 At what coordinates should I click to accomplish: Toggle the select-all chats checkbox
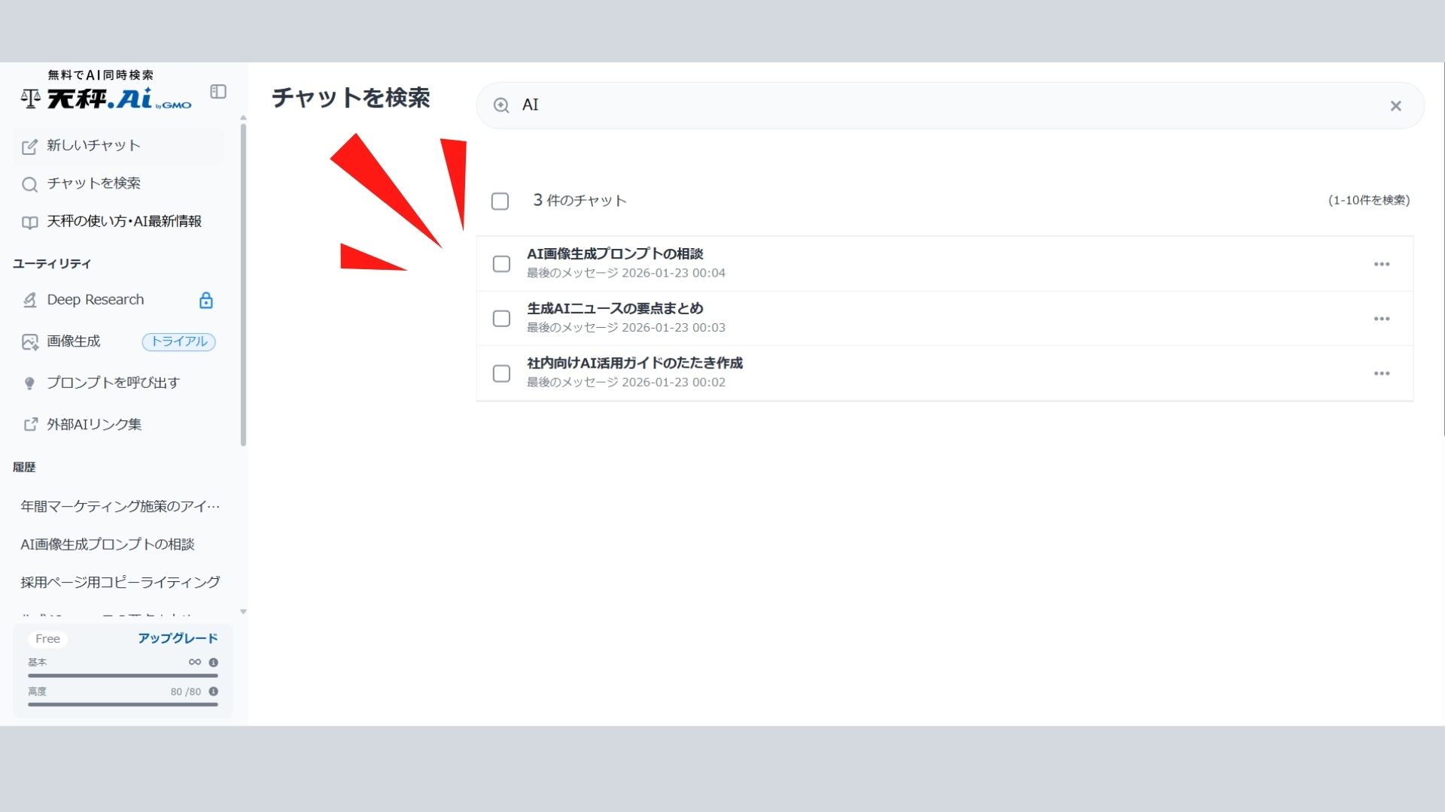point(500,201)
